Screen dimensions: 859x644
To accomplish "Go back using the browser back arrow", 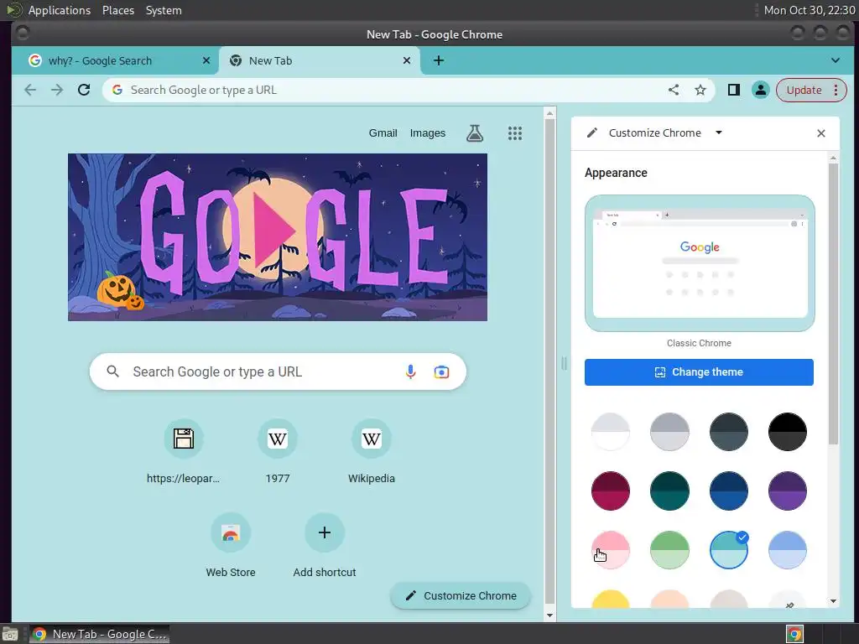I will click(x=30, y=90).
